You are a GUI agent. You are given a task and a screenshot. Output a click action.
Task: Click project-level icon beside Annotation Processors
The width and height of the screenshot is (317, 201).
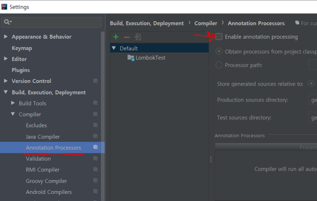95,147
